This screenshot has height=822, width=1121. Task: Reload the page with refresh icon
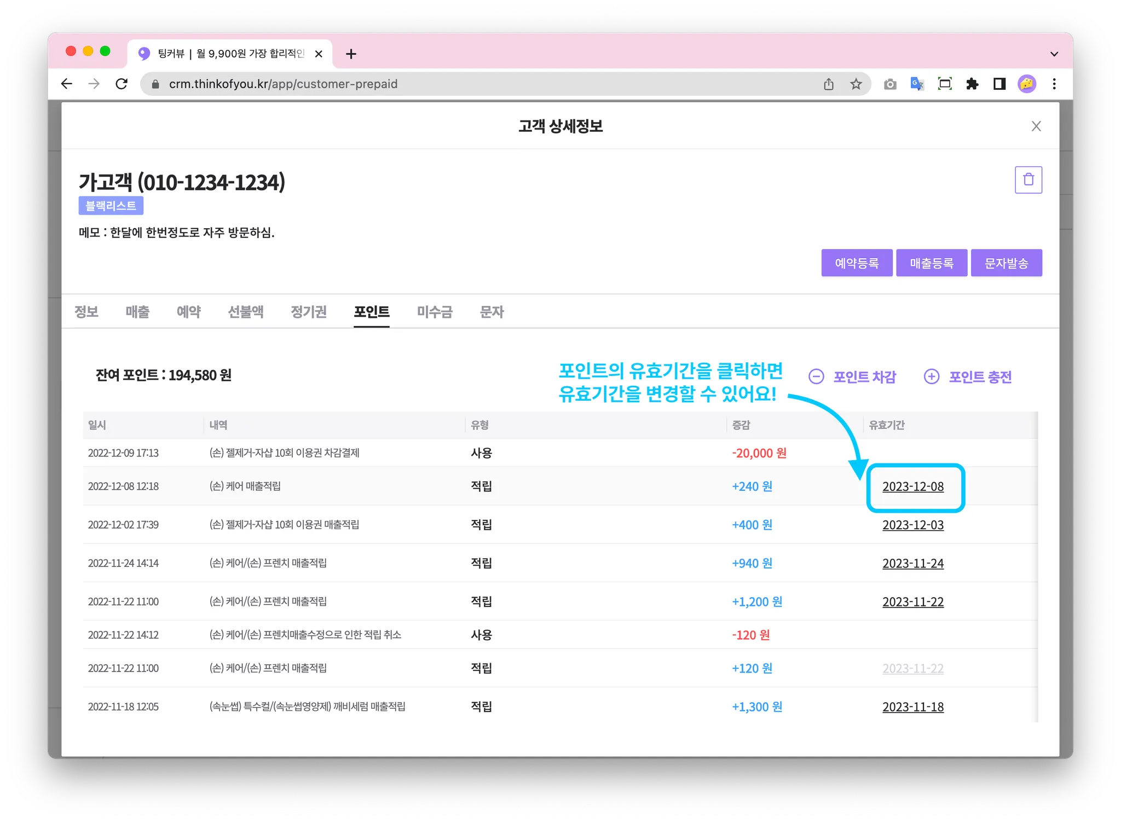[x=122, y=84]
